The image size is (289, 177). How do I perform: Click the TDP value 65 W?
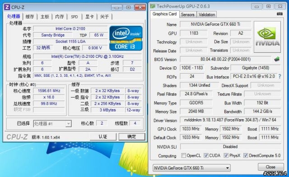click(98, 35)
